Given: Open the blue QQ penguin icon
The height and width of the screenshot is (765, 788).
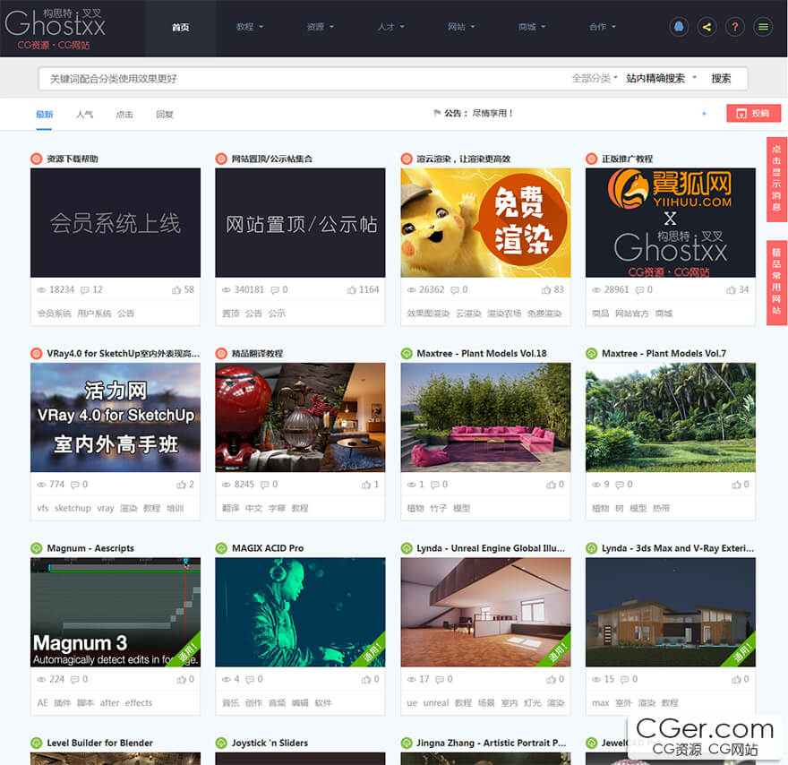Looking at the screenshot, I should pos(679,27).
